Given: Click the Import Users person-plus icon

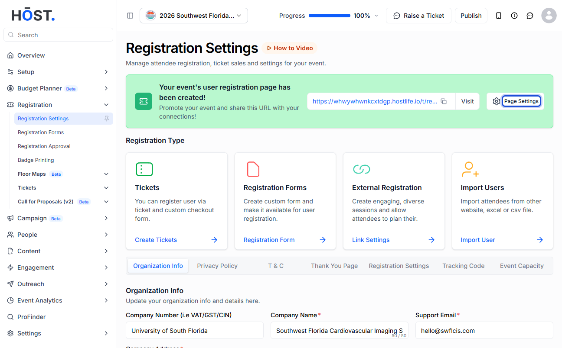Looking at the screenshot, I should click(x=470, y=169).
